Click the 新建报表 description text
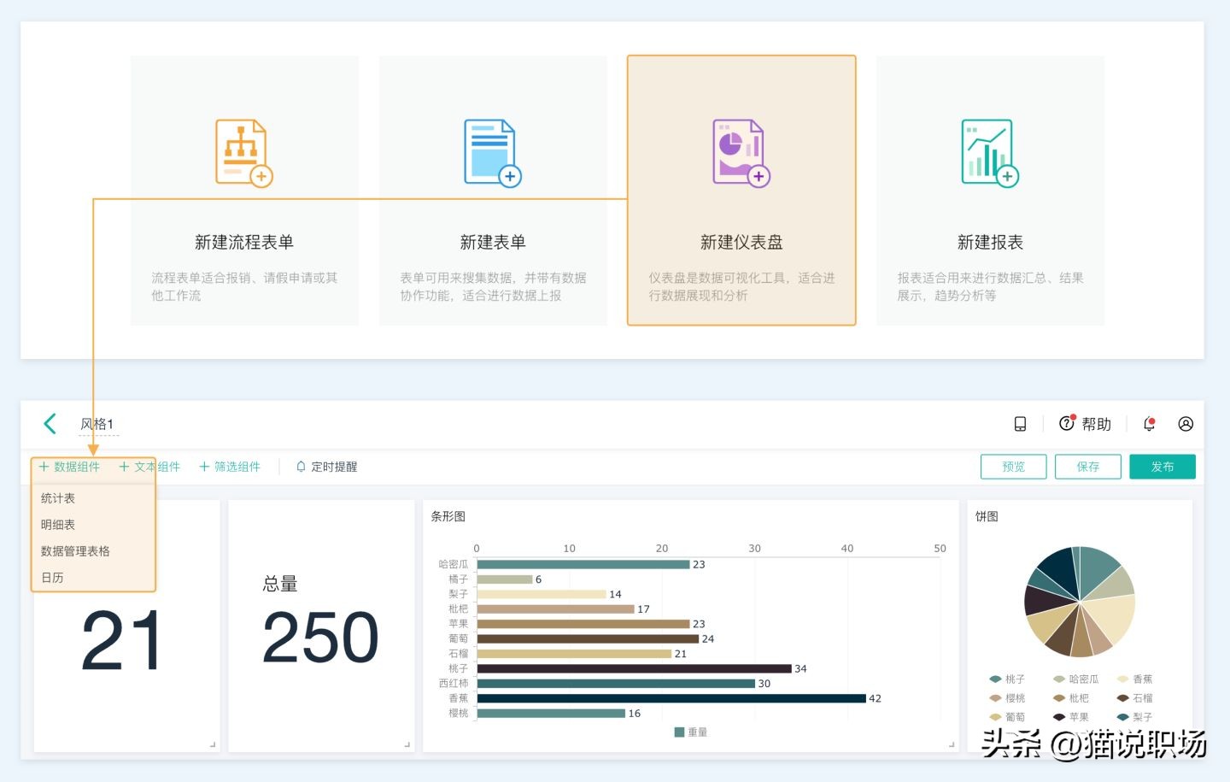The image size is (1230, 782). pos(990,286)
